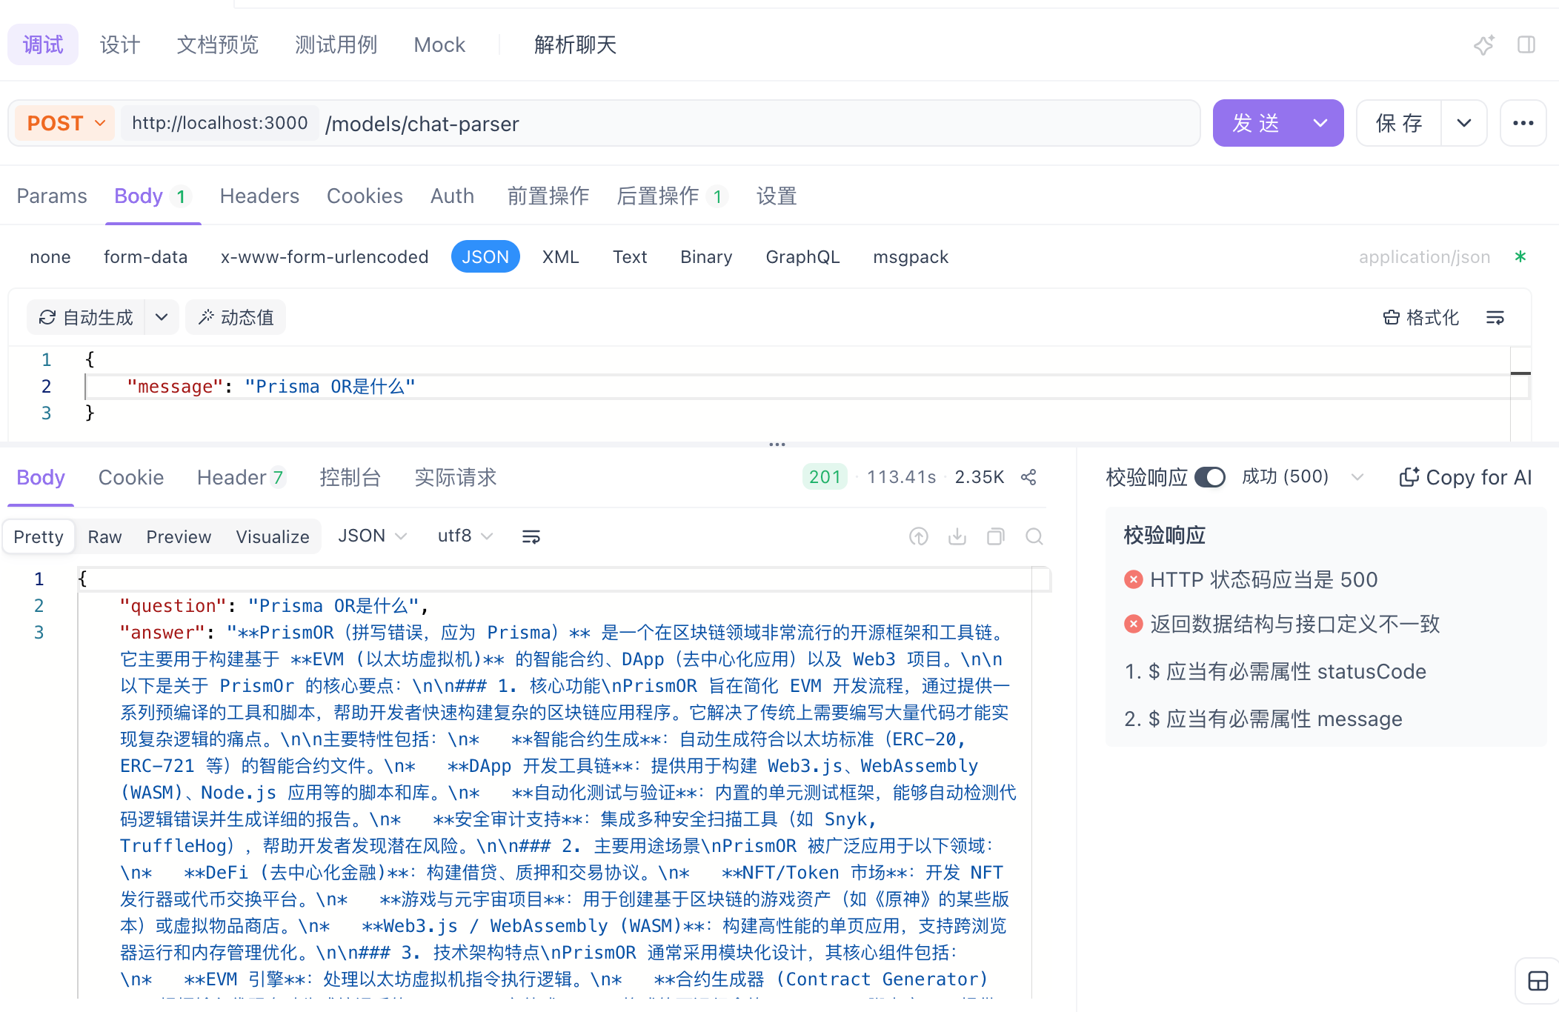Open the POST method dropdown
Viewport: 1559px width, 1012px height.
click(x=64, y=123)
